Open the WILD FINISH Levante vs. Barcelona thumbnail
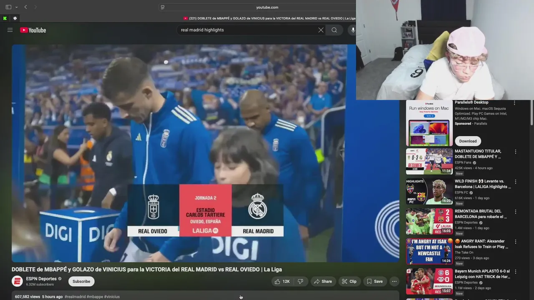Screen dimensions: 534x300 pos(429,191)
